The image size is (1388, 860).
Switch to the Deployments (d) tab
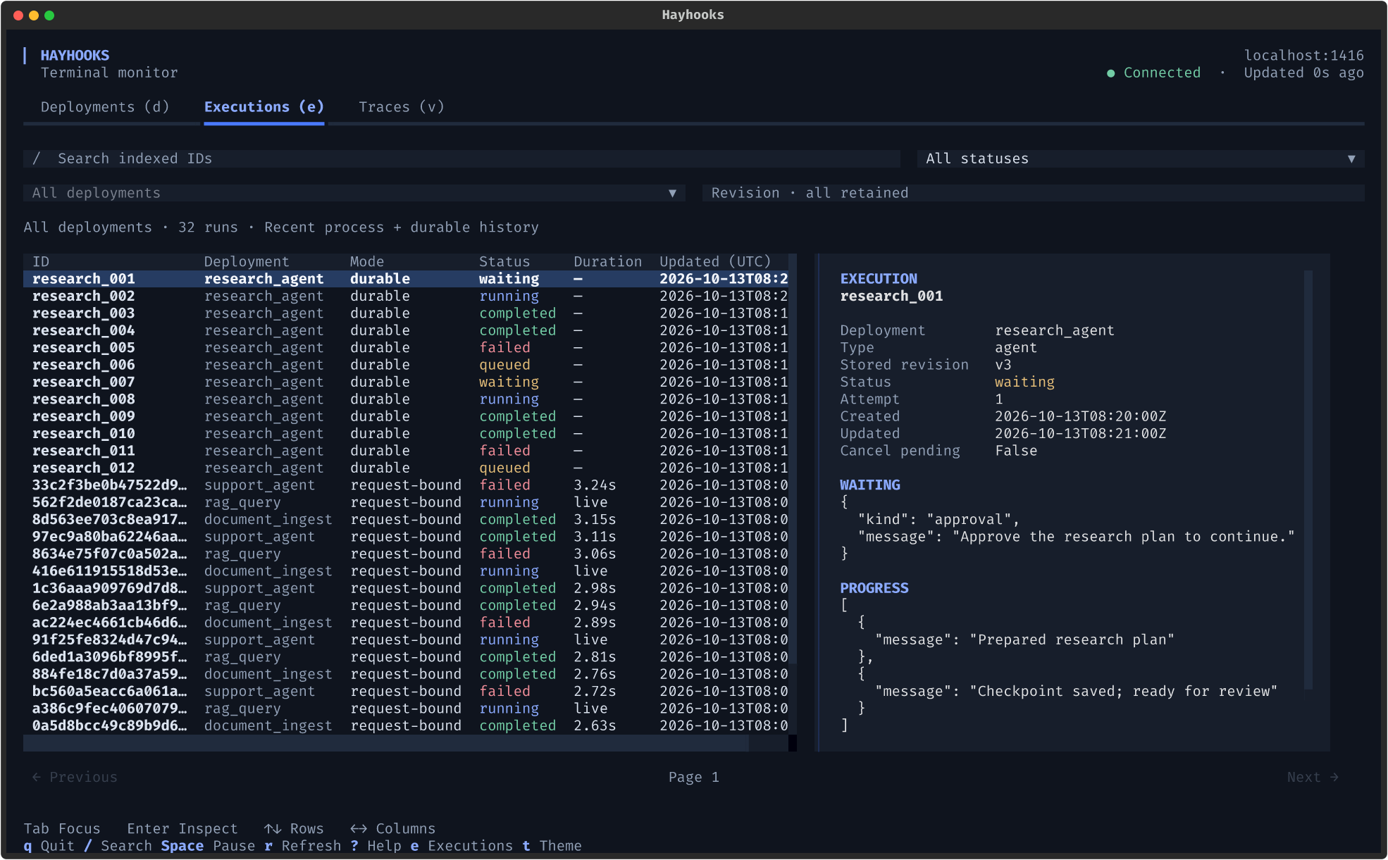pos(105,107)
